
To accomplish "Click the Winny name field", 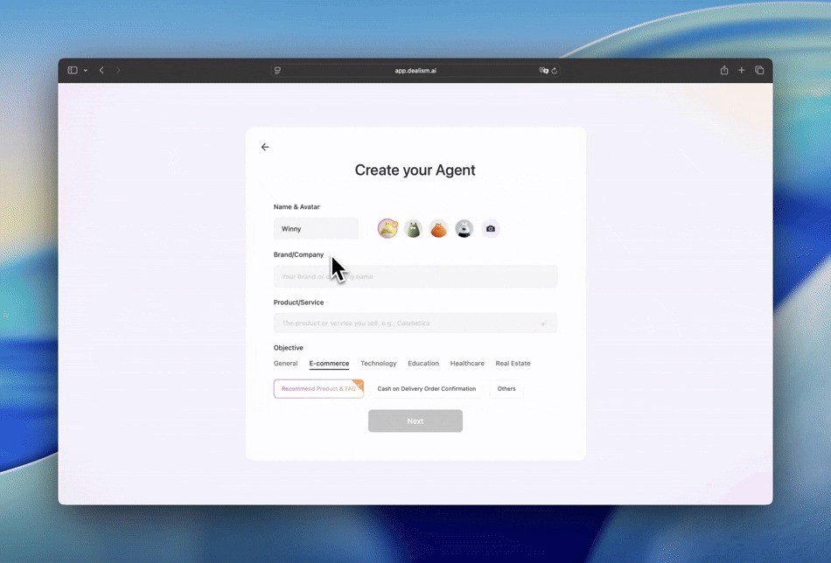I will (316, 229).
